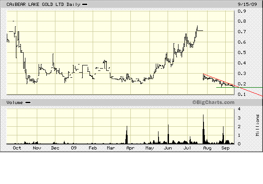Click the 'Volume' panel label

pyautogui.click(x=15, y=103)
